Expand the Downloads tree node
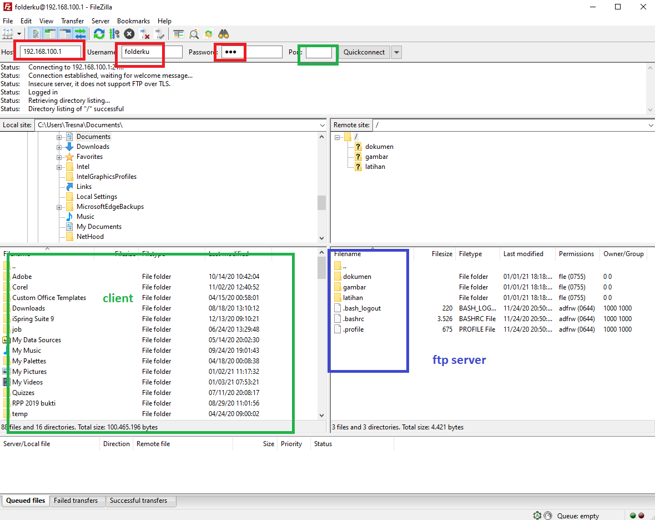655x520 pixels. [x=59, y=147]
